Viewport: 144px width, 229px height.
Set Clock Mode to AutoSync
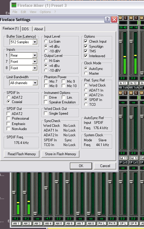(x=86, y=68)
